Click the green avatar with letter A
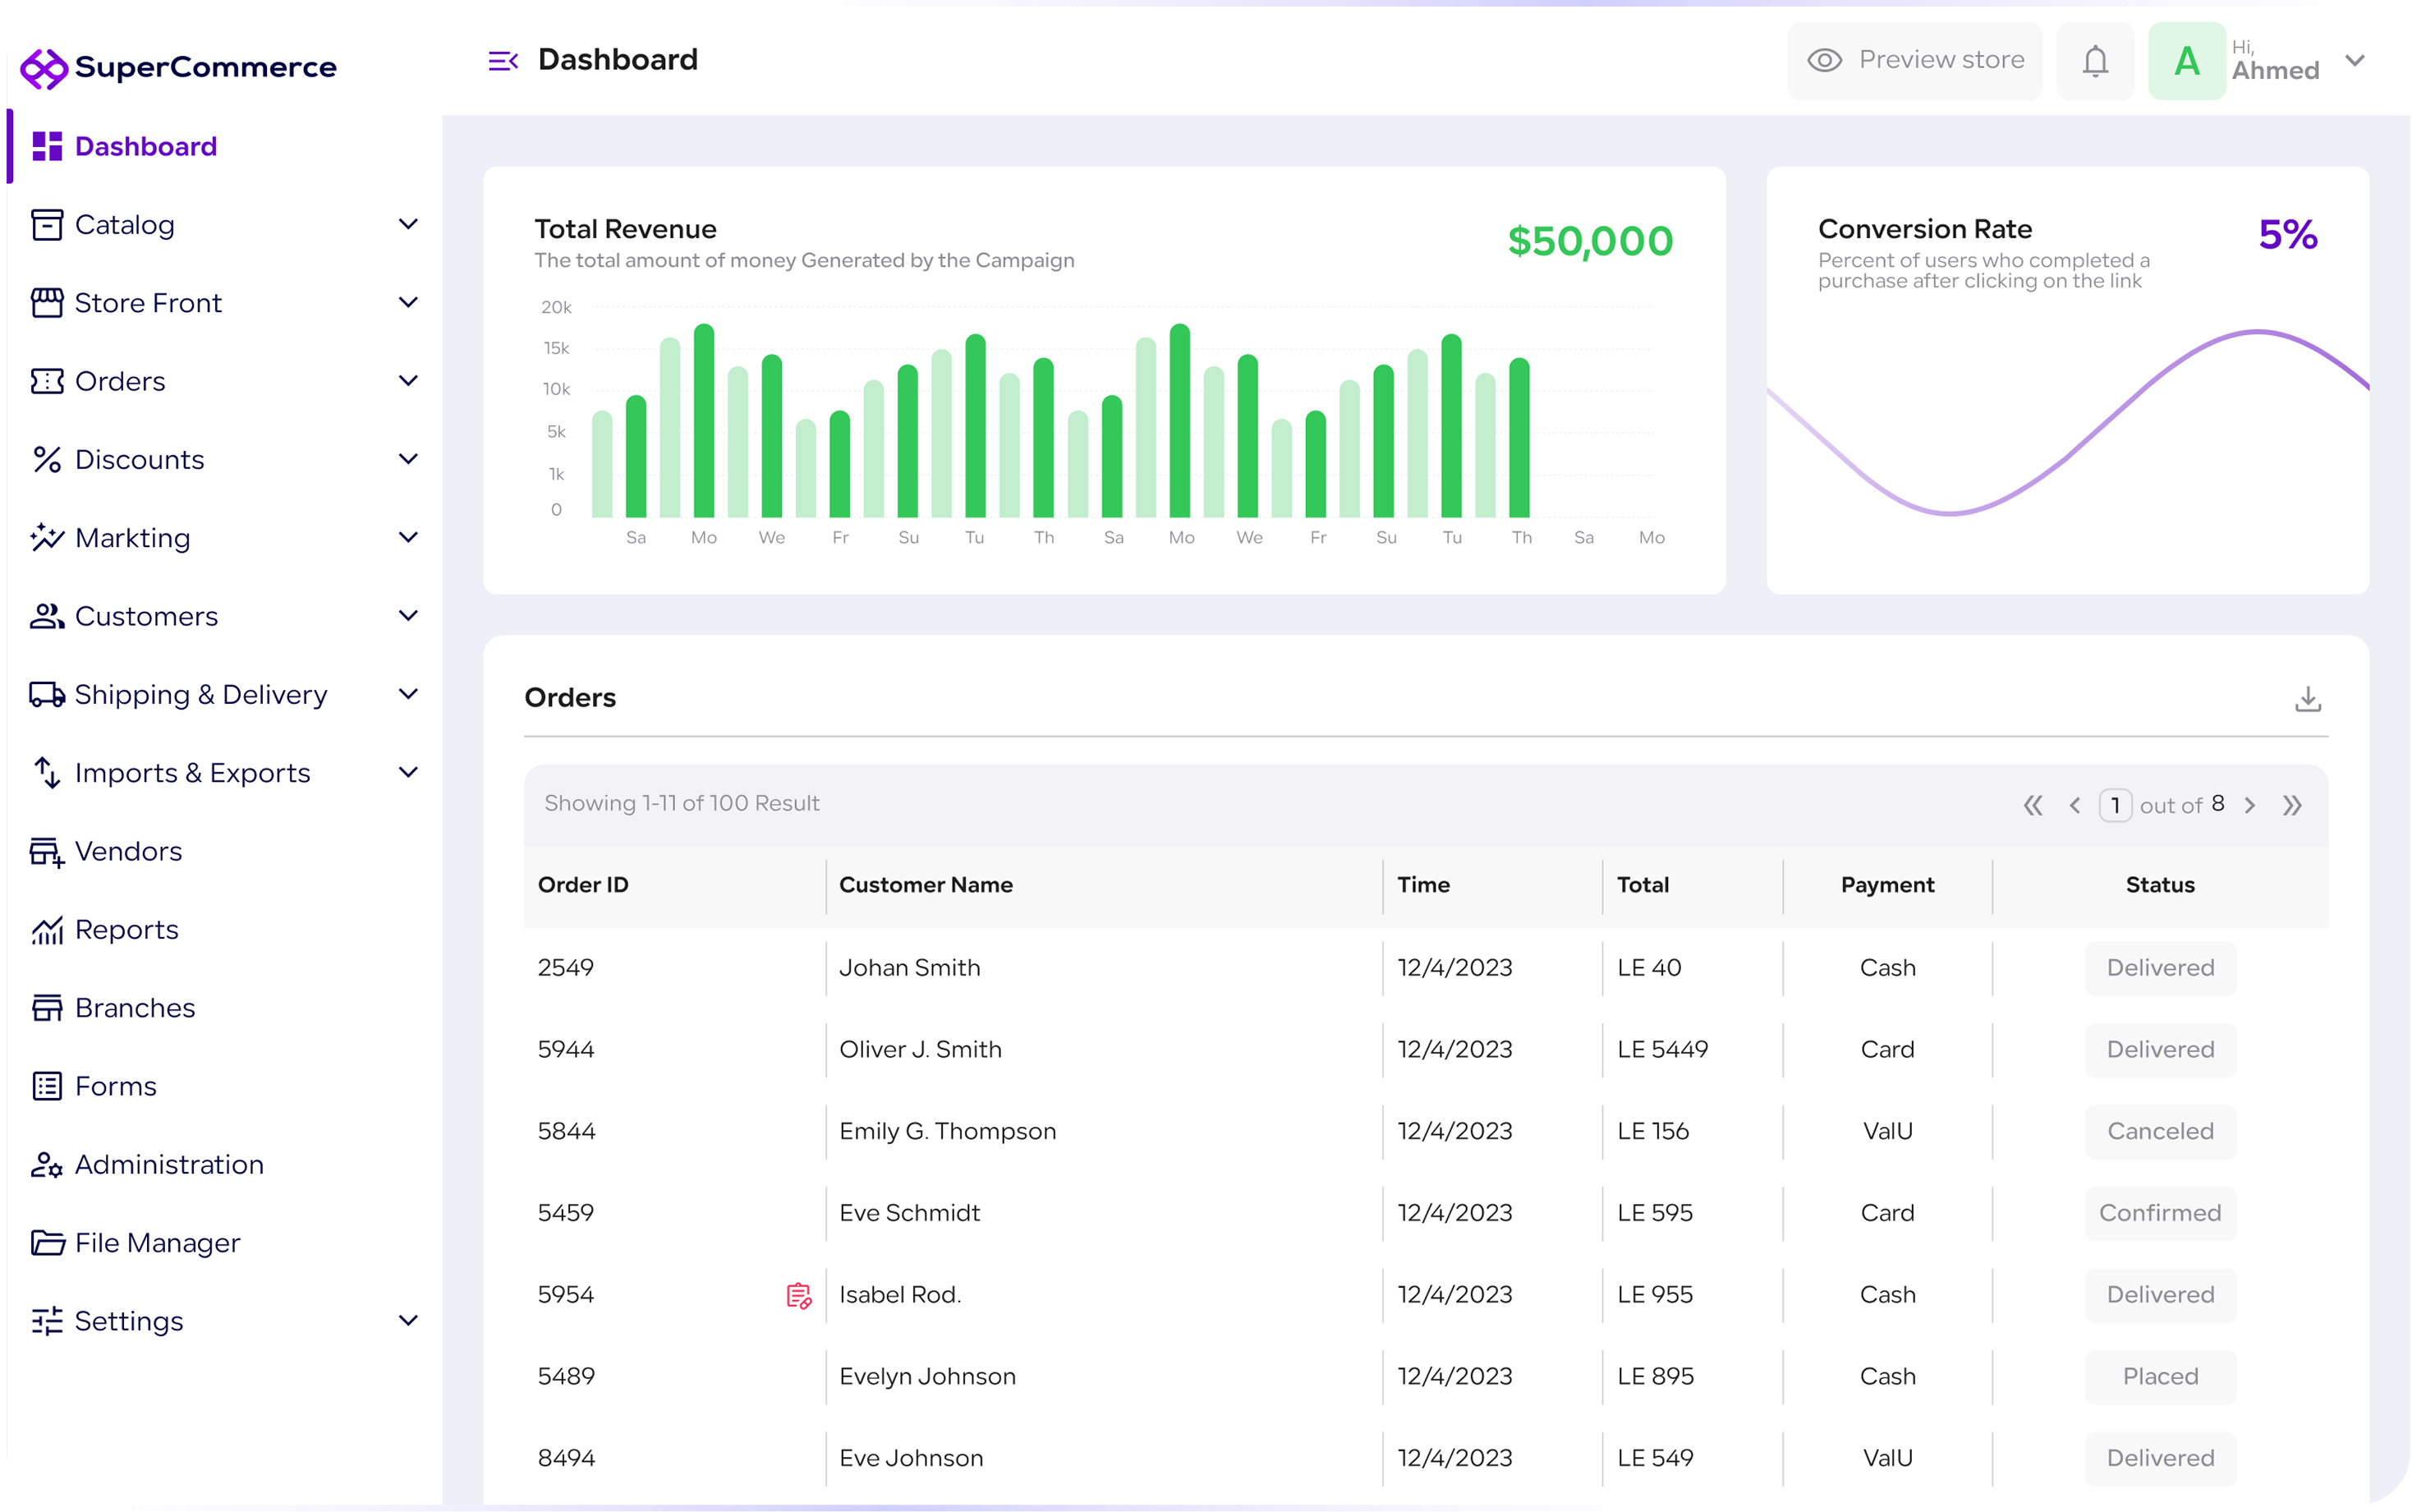Image resolution: width=2417 pixels, height=1512 pixels. click(x=2186, y=61)
